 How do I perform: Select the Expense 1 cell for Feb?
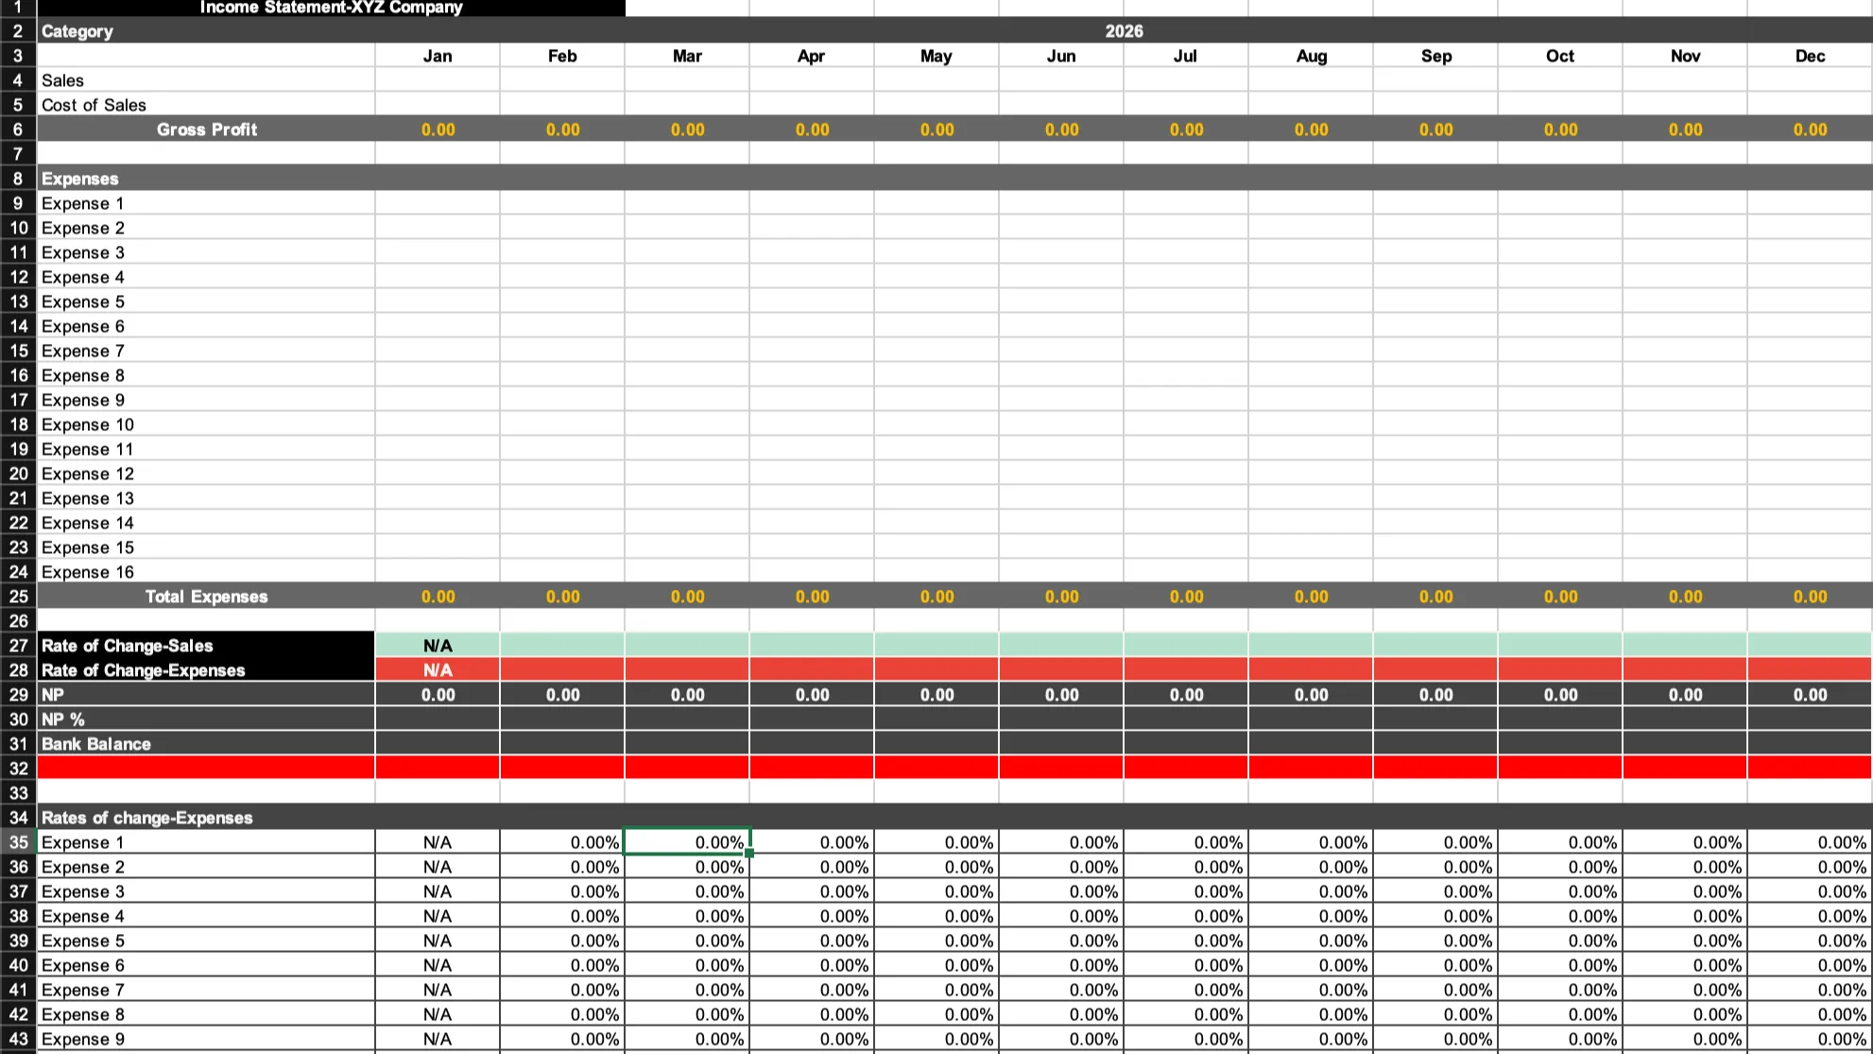(x=562, y=203)
